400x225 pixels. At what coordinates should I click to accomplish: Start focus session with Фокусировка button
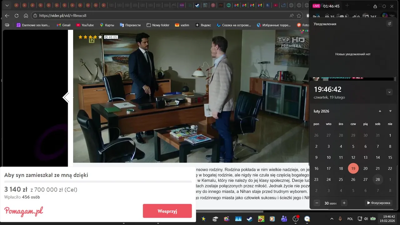(x=378, y=203)
